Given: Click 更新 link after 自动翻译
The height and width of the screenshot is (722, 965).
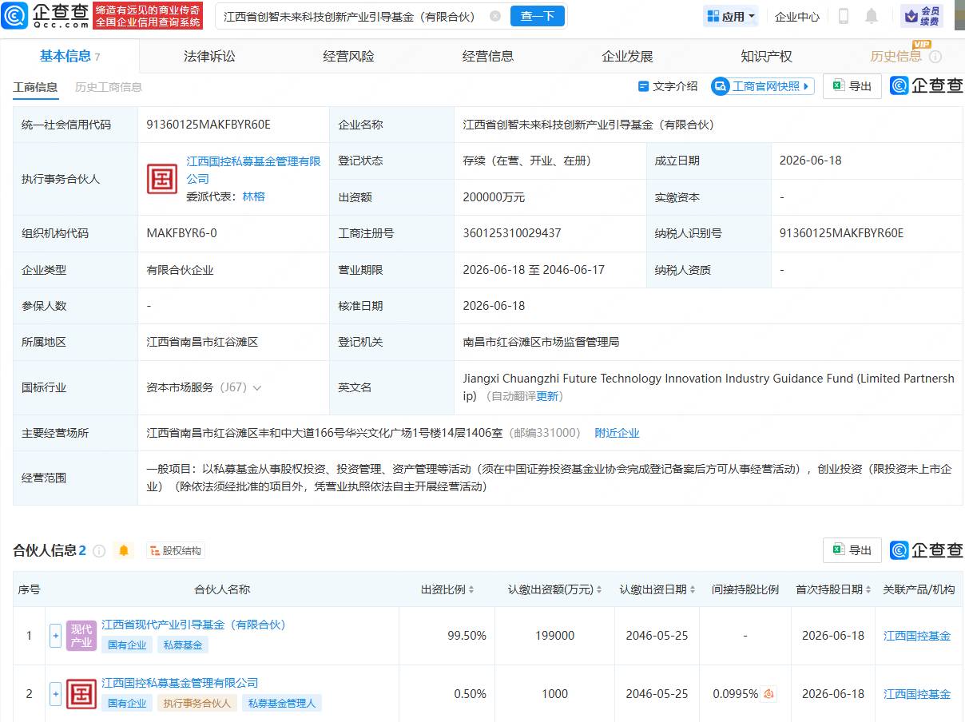Looking at the screenshot, I should [547, 396].
